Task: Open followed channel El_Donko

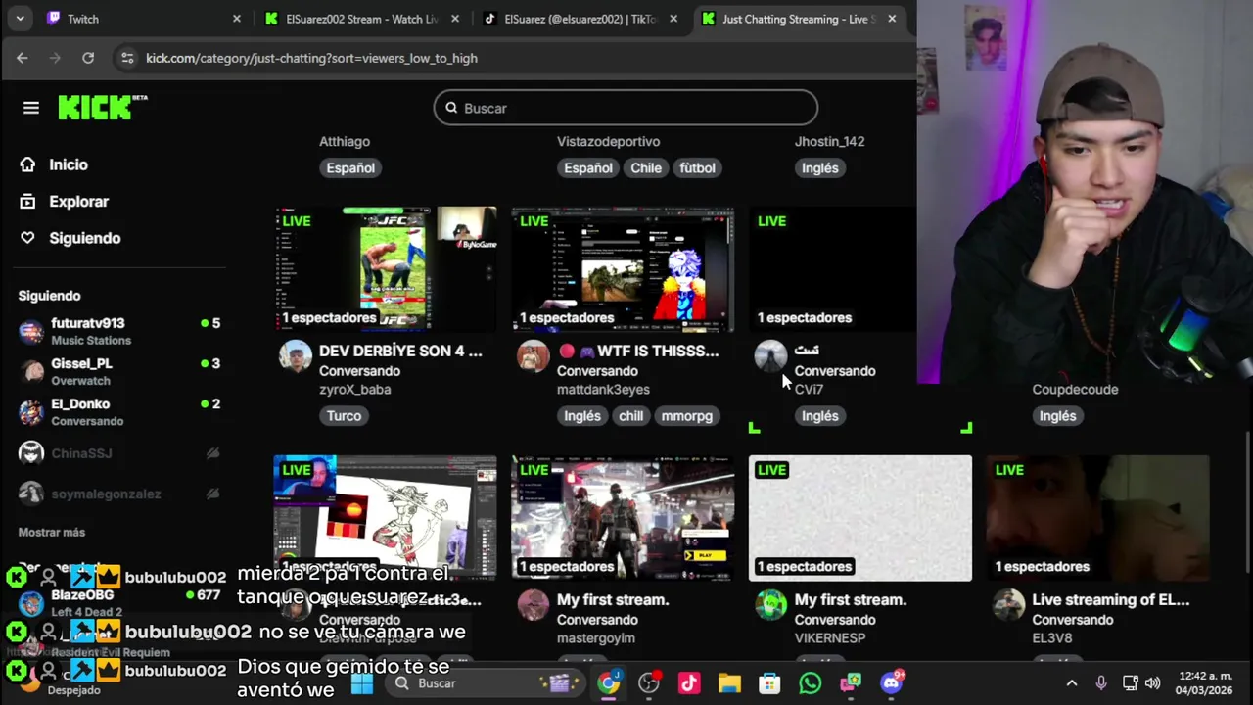Action: pyautogui.click(x=119, y=411)
